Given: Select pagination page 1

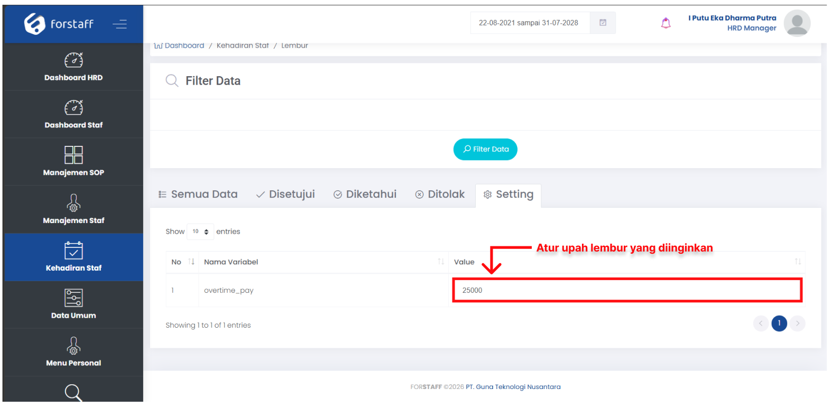Looking at the screenshot, I should 779,323.
